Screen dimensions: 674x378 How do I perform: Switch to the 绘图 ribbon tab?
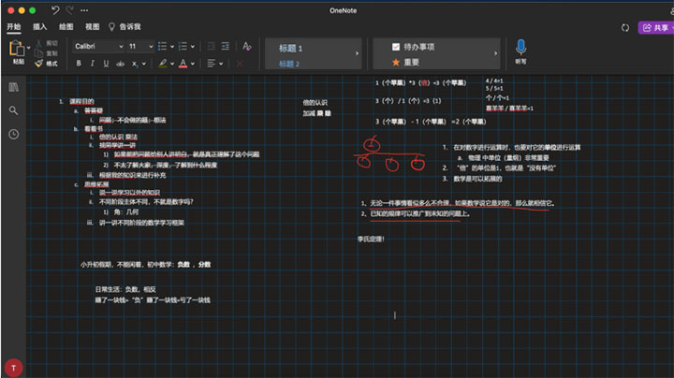click(x=66, y=27)
